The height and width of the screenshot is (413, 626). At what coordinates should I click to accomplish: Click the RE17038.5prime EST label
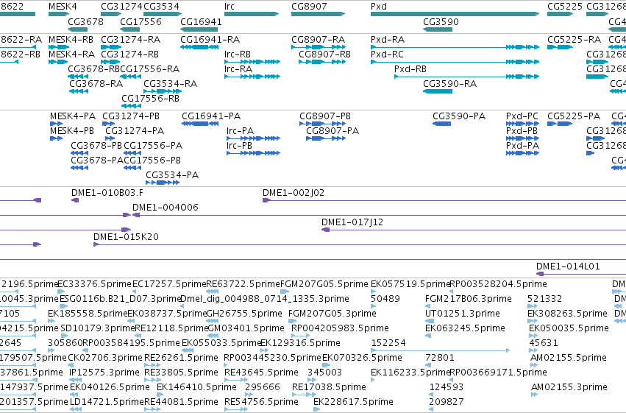[329, 387]
